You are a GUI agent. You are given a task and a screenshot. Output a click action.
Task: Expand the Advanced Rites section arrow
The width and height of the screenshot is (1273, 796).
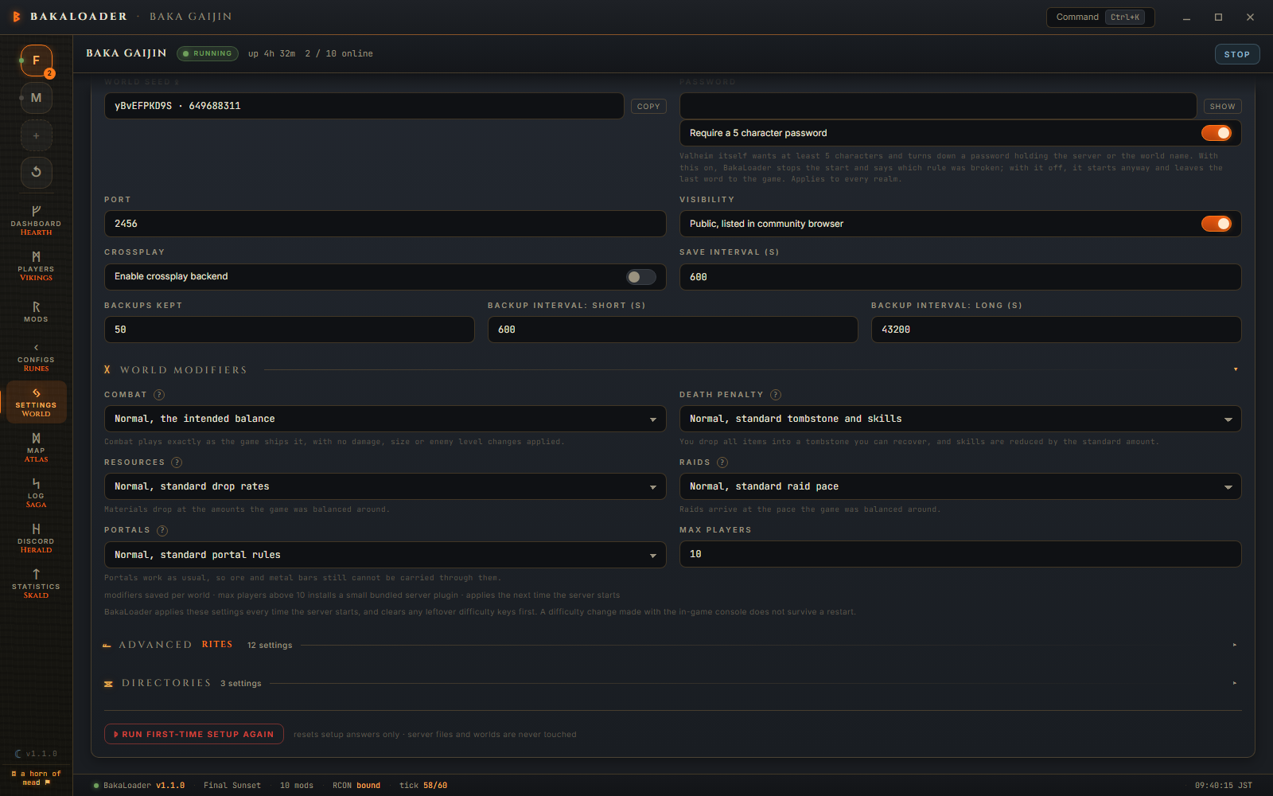click(1235, 645)
